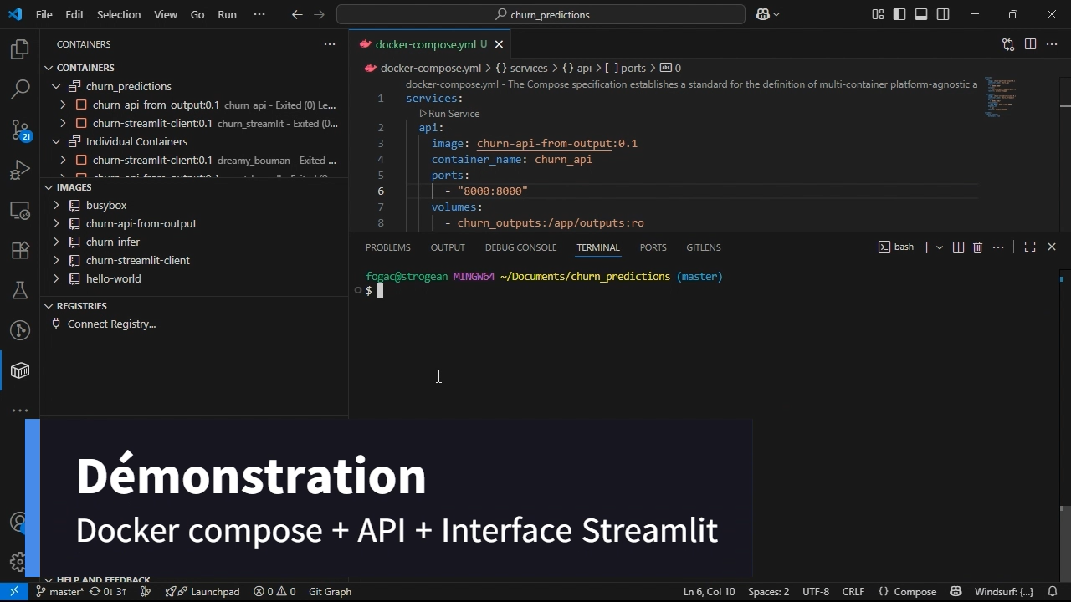Expand the churn-api-from-output image node
This screenshot has height=602, width=1071.
pos(56,224)
